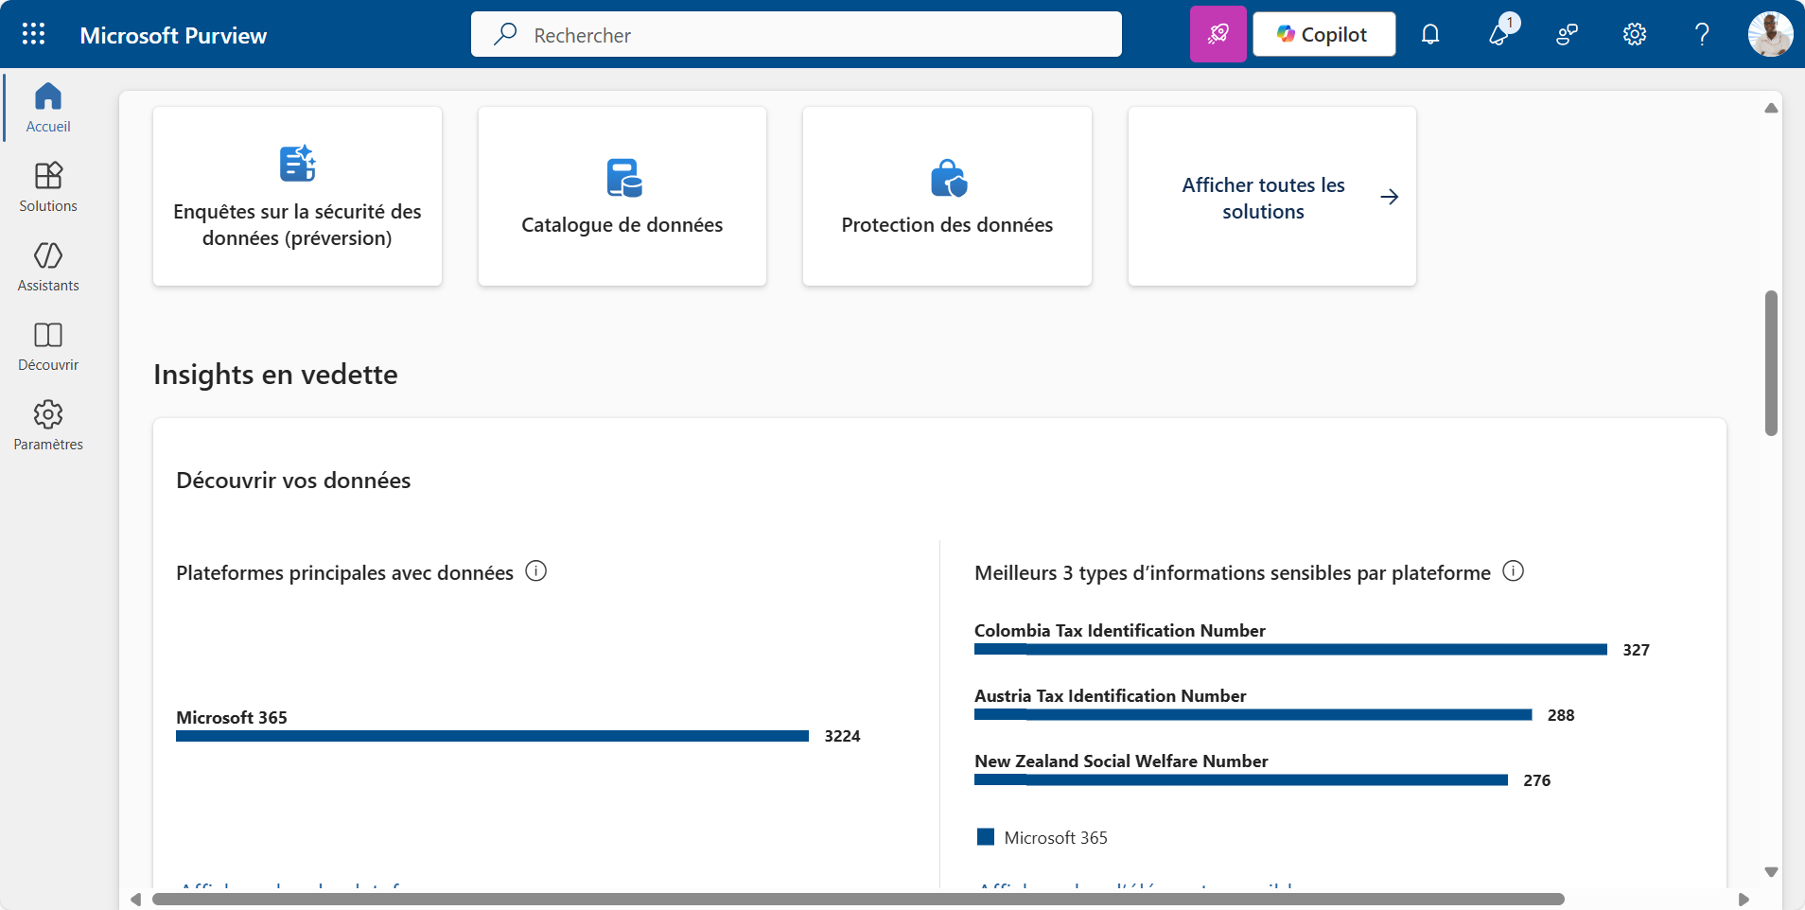This screenshot has width=1805, height=910.
Task: Show info for Meilleurs 3 types d'informations sensibles
Action: coord(1514,571)
